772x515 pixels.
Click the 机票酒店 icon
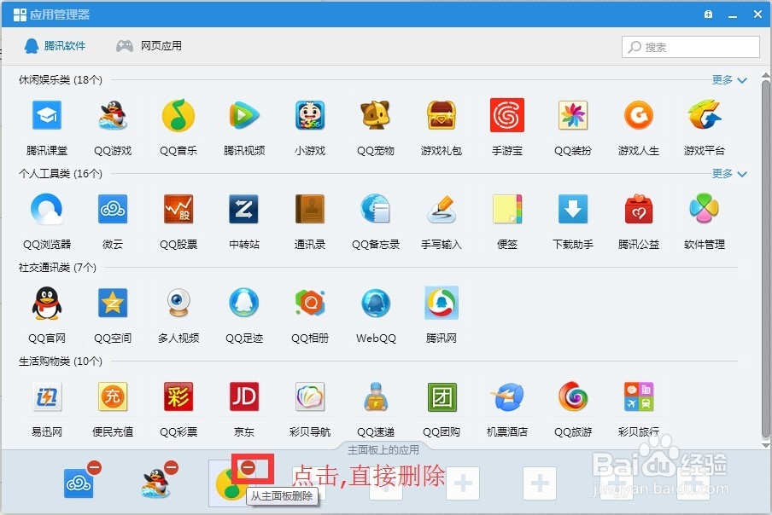pos(507,397)
